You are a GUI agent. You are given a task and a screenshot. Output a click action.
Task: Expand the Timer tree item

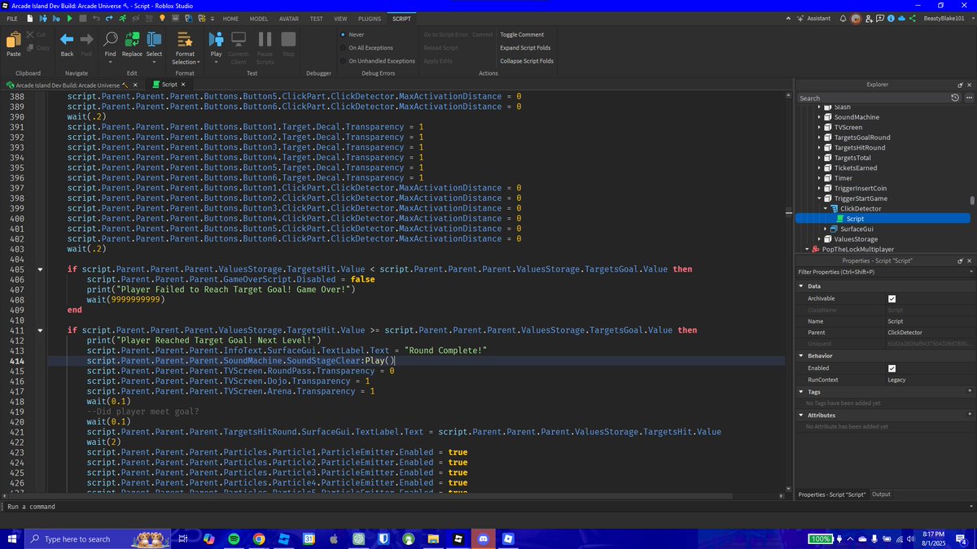tap(820, 178)
